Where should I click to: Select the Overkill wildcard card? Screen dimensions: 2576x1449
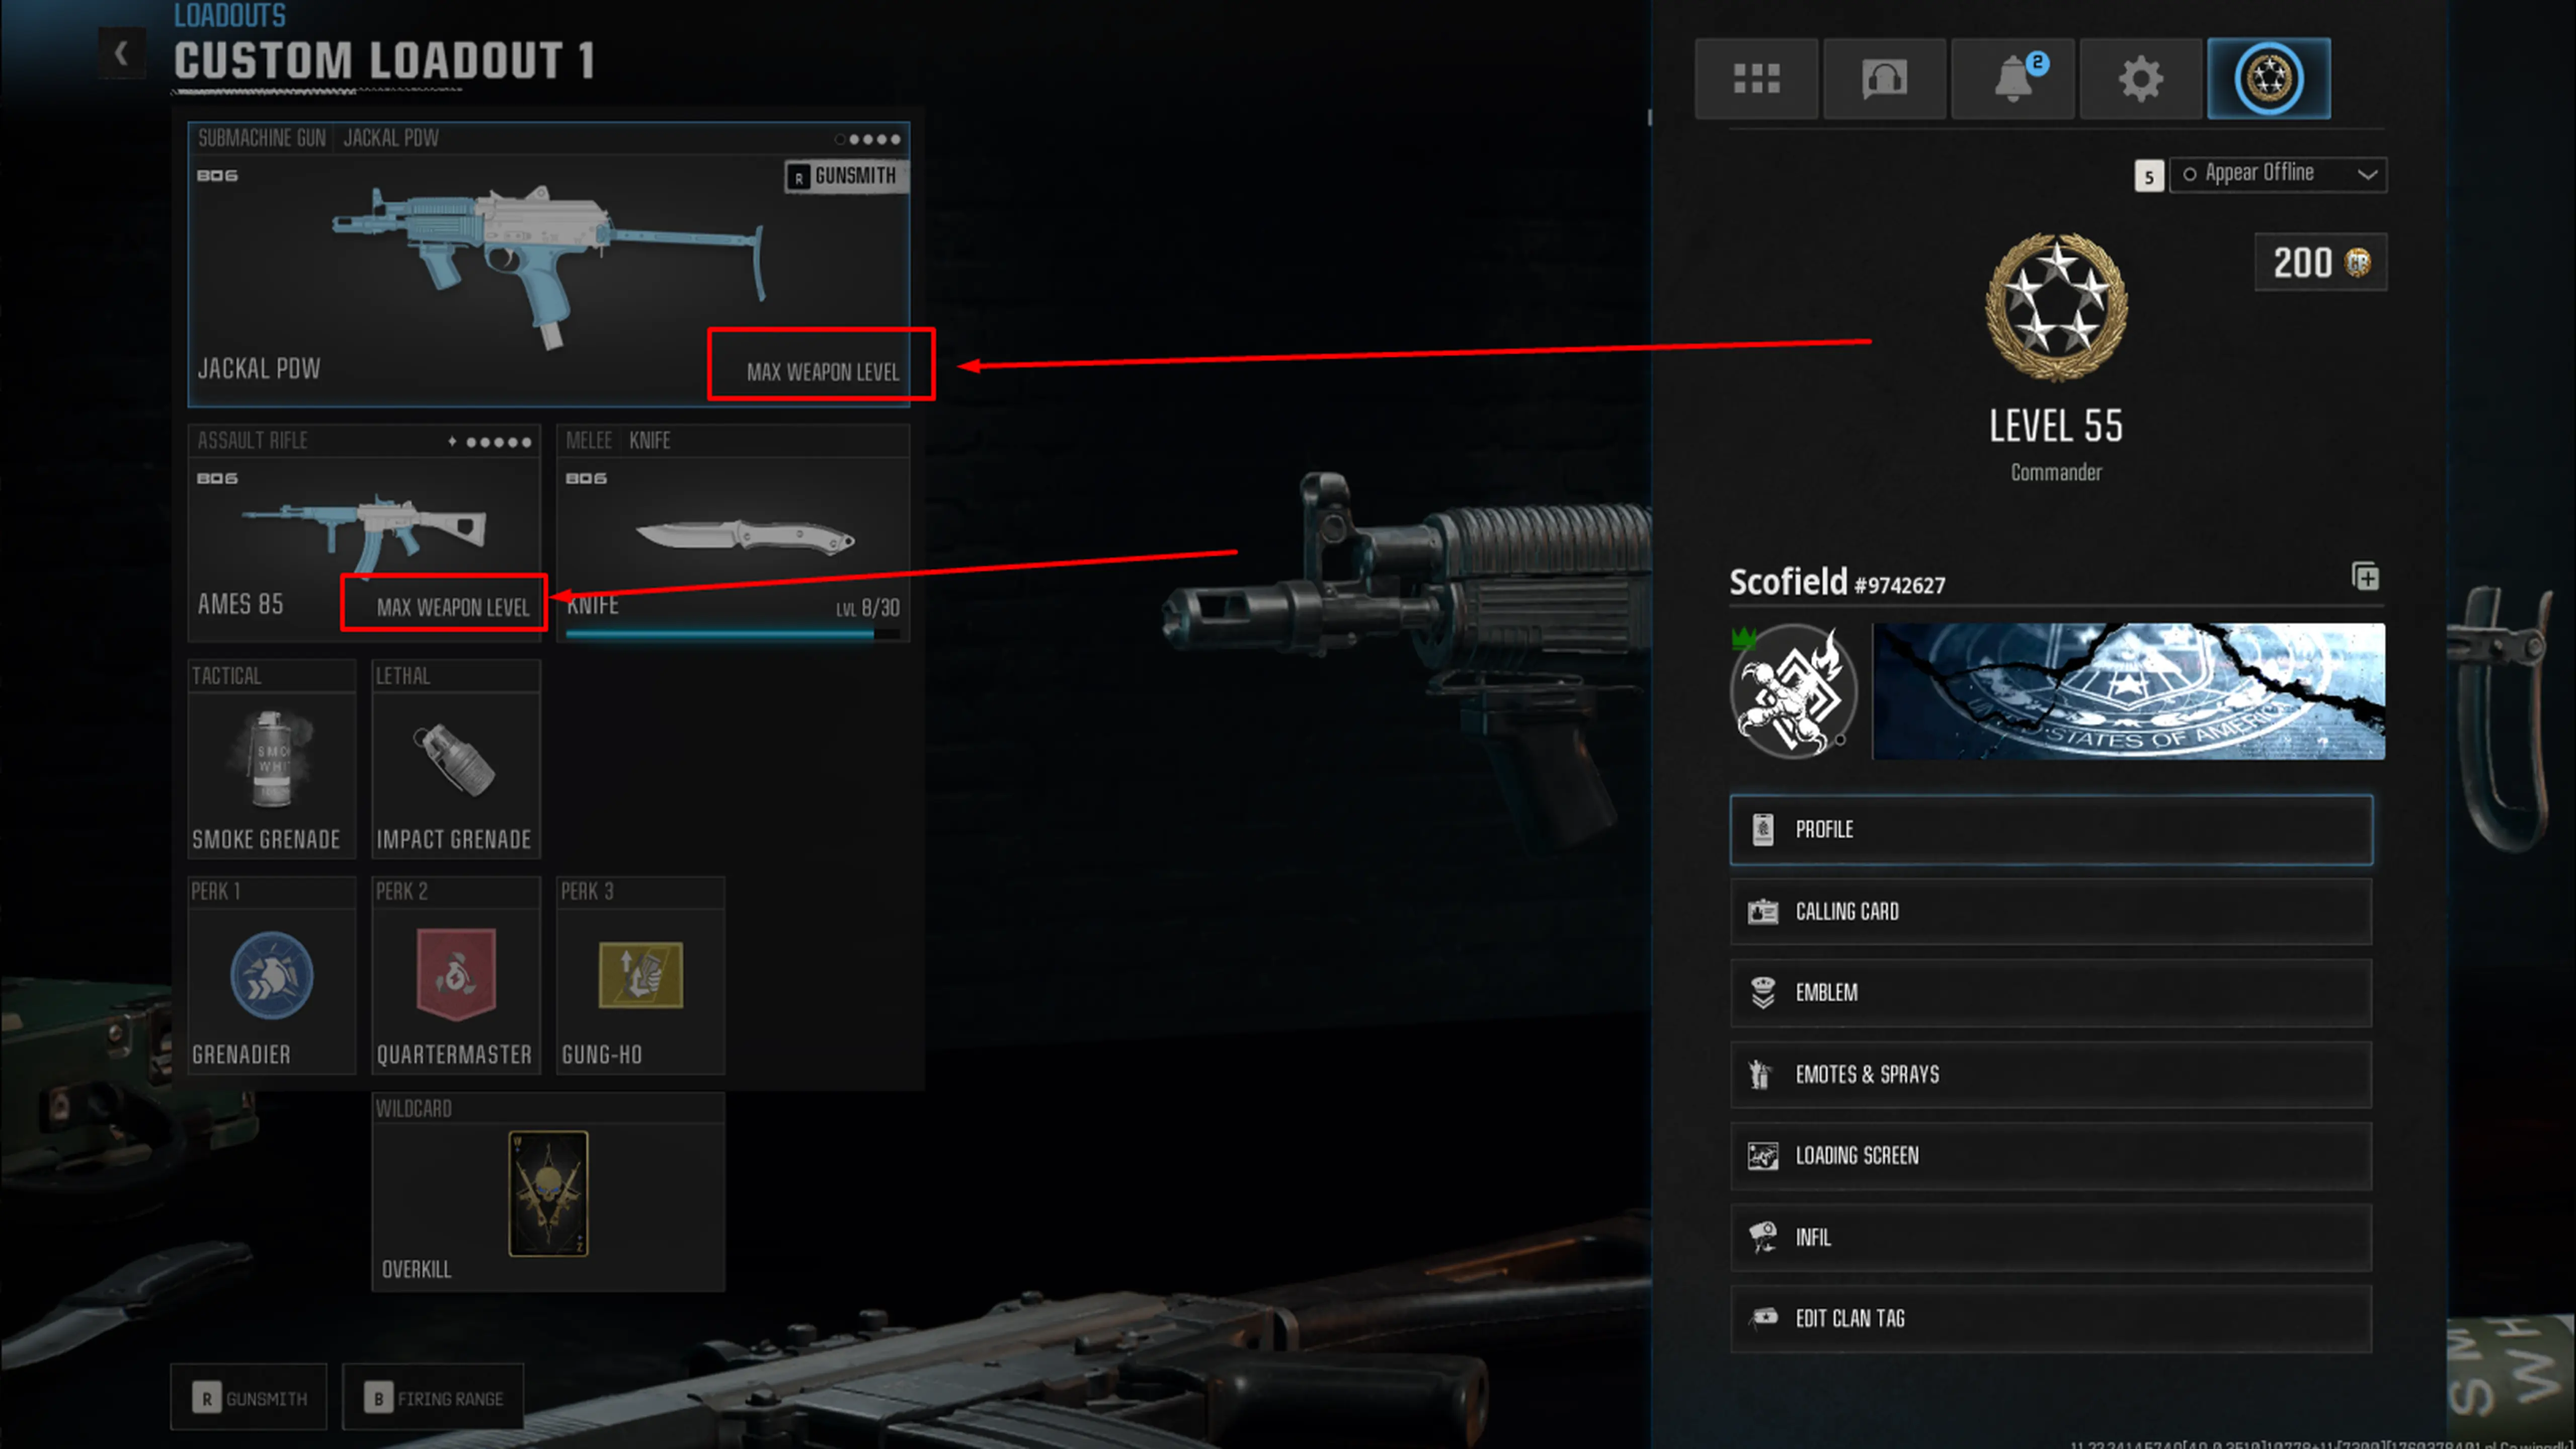click(548, 1194)
